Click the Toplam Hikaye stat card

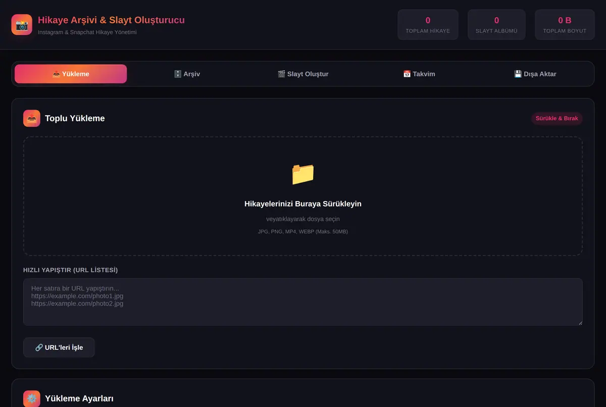[428, 25]
